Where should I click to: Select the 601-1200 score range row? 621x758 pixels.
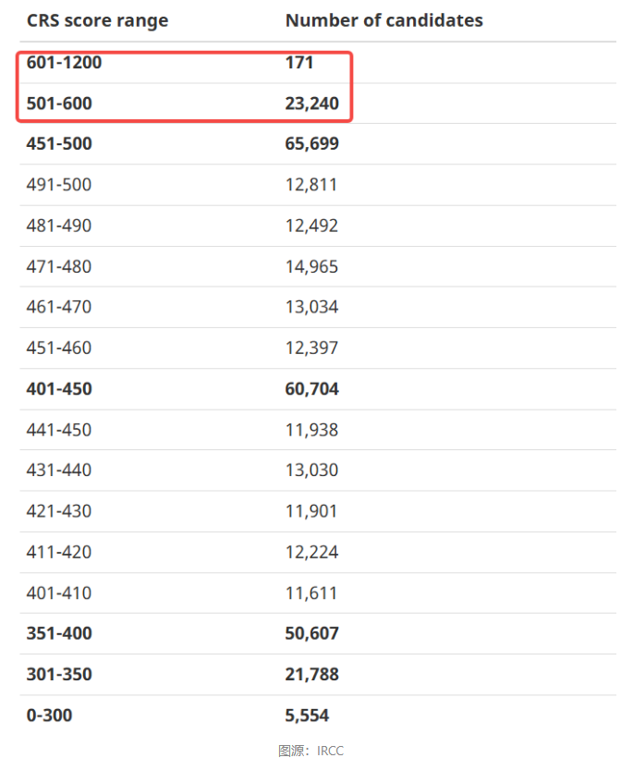pos(318,62)
